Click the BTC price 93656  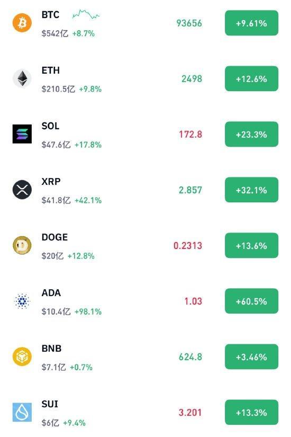tap(189, 23)
